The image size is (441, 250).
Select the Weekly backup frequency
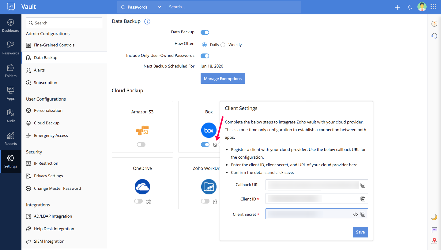[x=223, y=45]
